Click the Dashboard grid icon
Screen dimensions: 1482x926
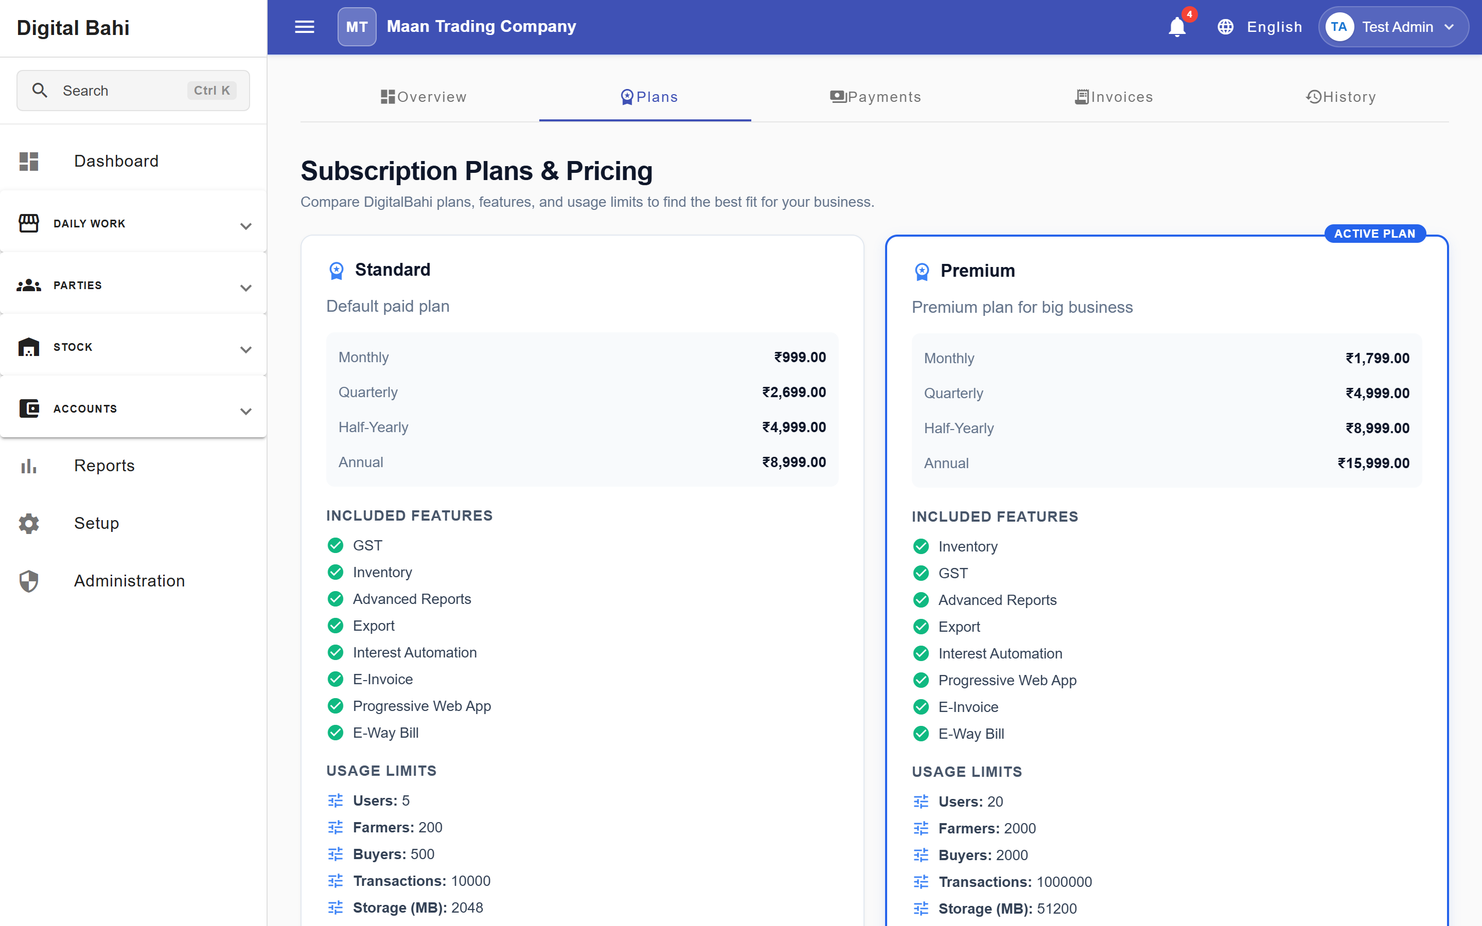(x=29, y=161)
